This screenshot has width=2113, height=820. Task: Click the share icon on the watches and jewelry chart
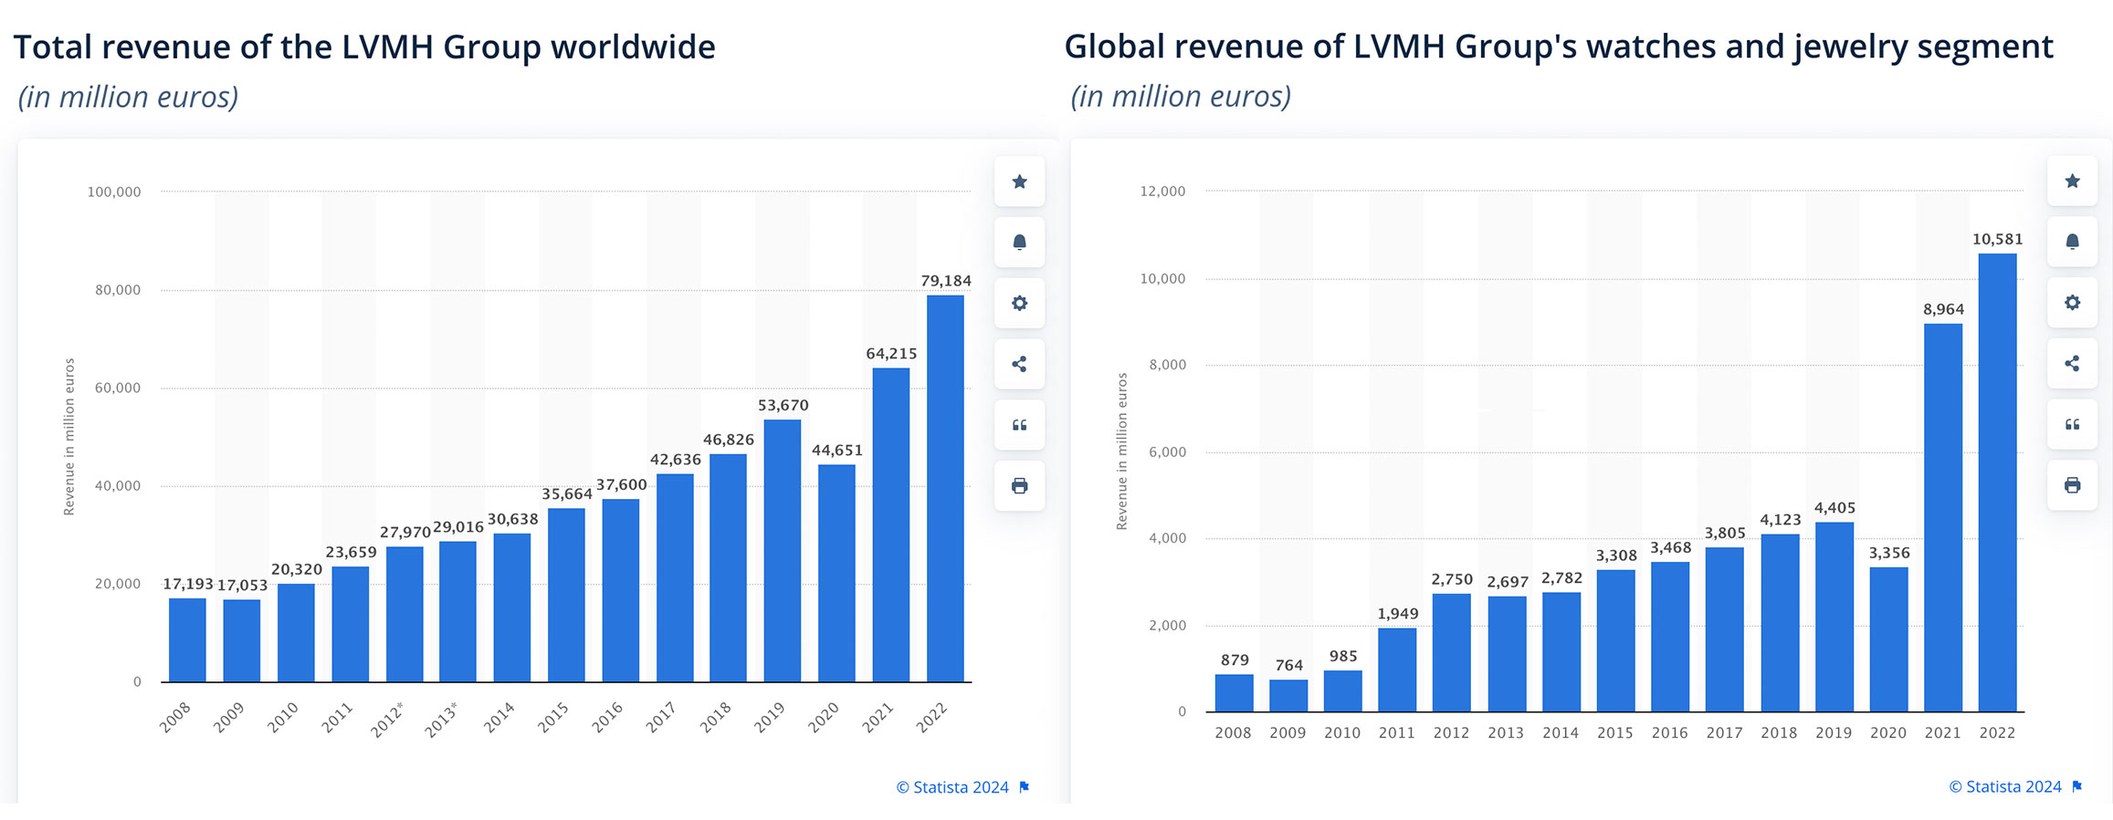[x=2072, y=363]
